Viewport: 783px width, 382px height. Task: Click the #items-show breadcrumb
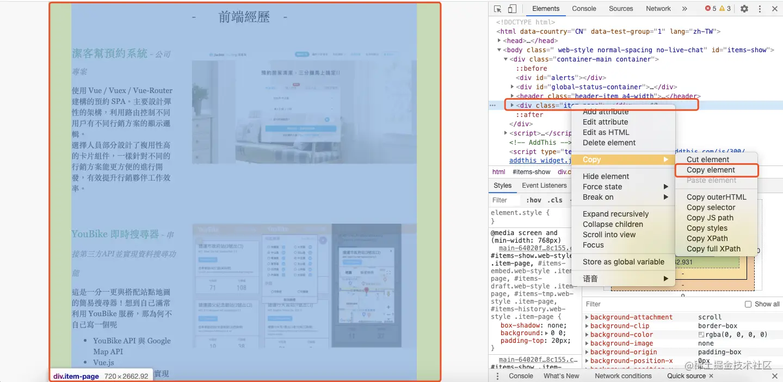531,172
